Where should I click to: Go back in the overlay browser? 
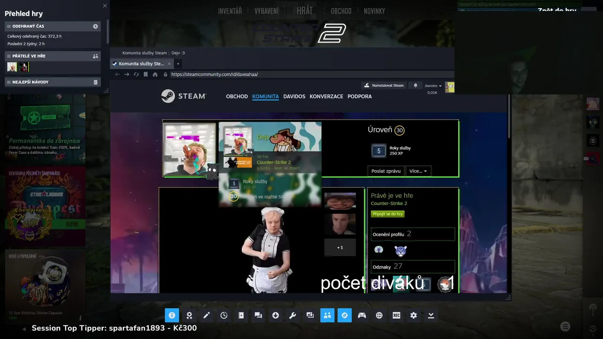117,74
